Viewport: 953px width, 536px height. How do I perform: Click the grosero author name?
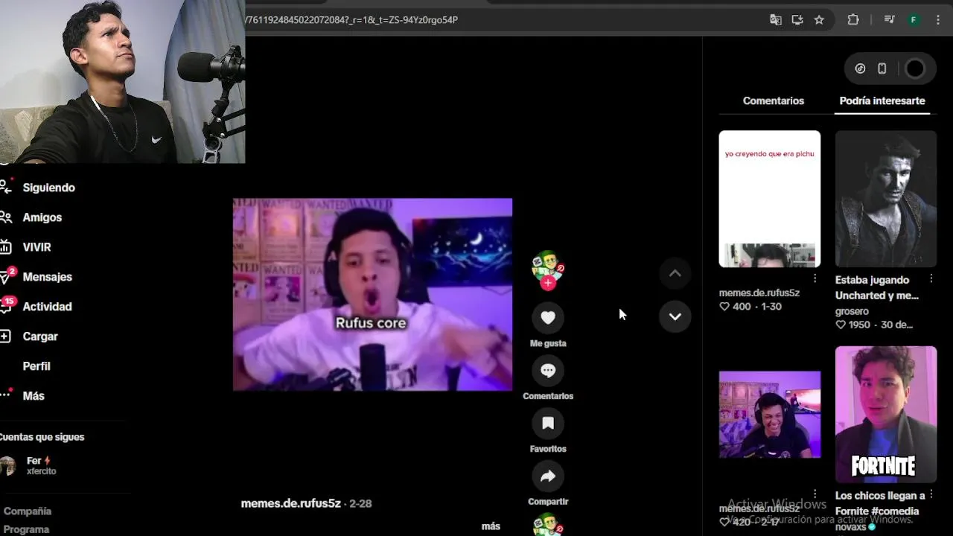click(x=852, y=311)
